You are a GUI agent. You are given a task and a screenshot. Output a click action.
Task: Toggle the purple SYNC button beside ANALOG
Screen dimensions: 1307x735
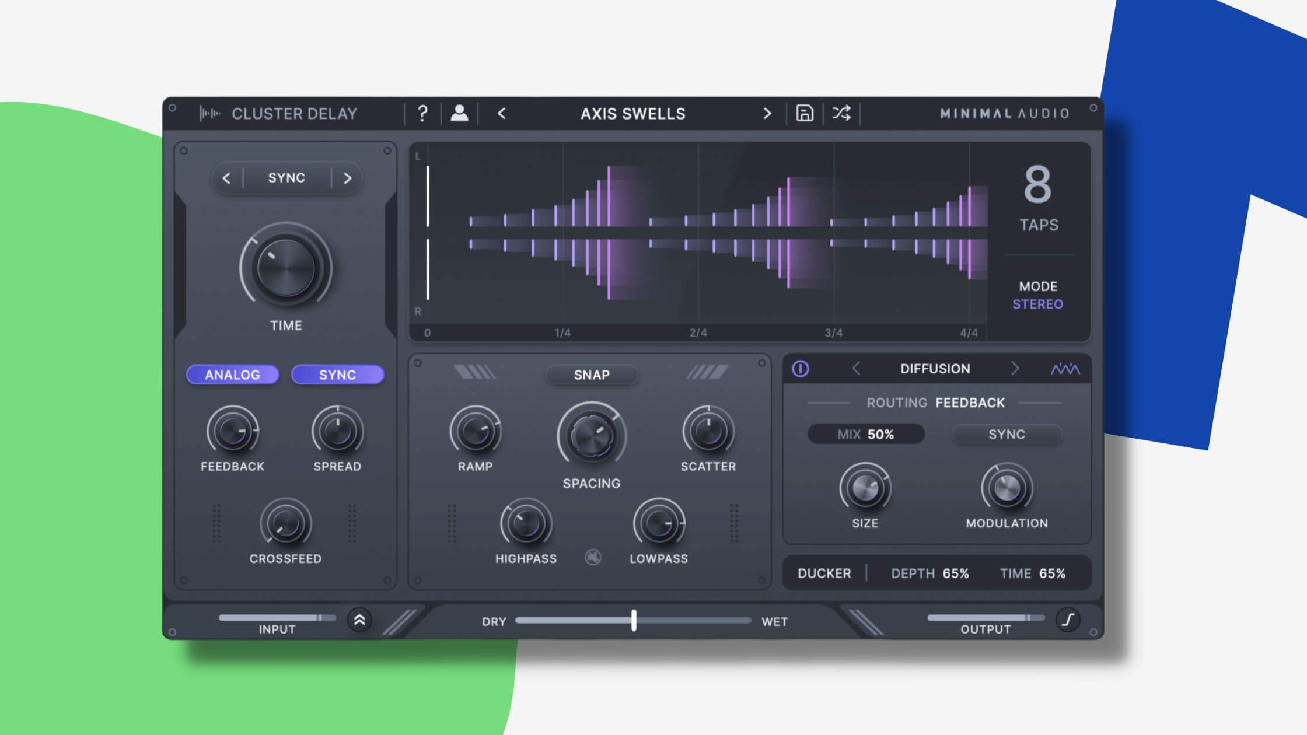click(337, 374)
